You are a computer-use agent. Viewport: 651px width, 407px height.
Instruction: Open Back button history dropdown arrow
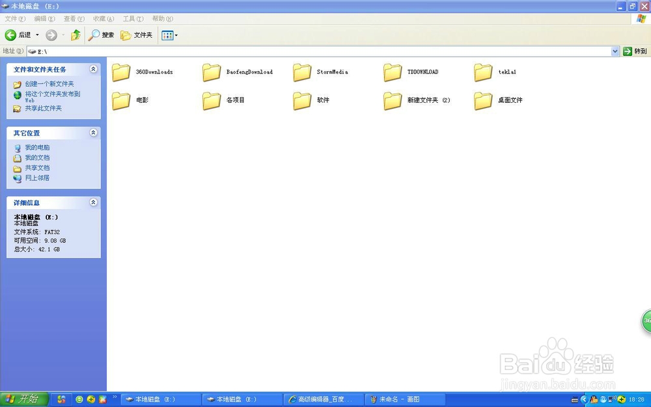click(x=37, y=35)
